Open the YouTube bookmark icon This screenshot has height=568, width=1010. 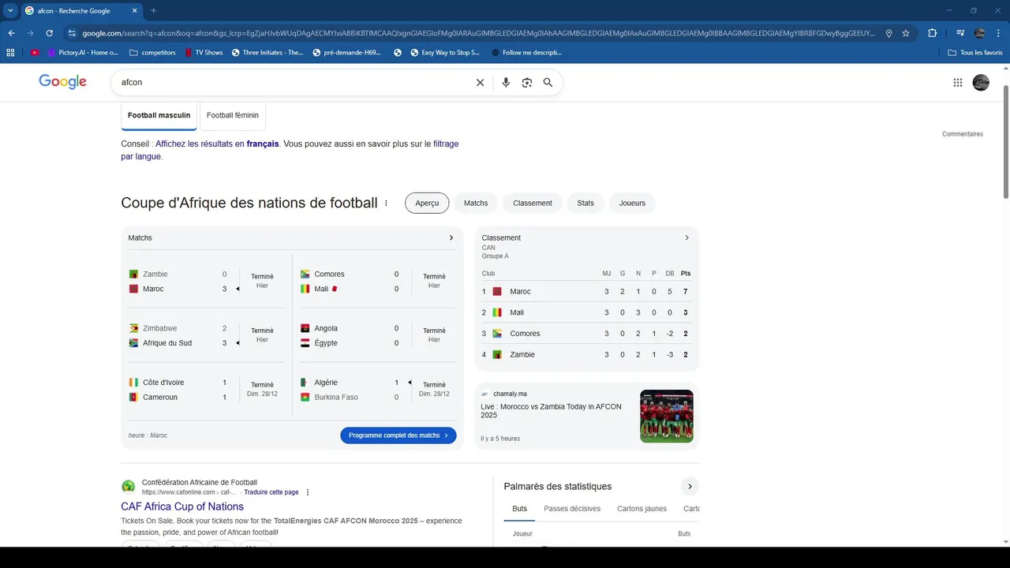pyautogui.click(x=34, y=53)
